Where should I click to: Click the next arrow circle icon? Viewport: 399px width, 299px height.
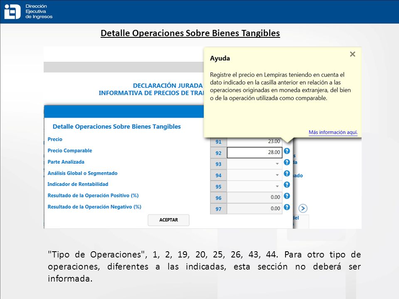(303, 208)
